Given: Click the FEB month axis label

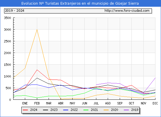Looking at the screenshot, I should tap(37, 103).
